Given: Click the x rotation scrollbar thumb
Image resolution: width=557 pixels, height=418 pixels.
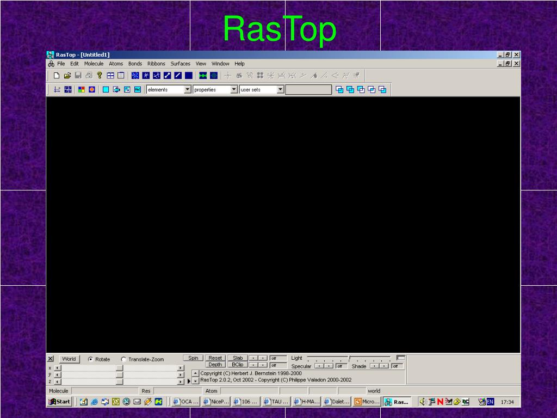Looking at the screenshot, I should 119,368.
